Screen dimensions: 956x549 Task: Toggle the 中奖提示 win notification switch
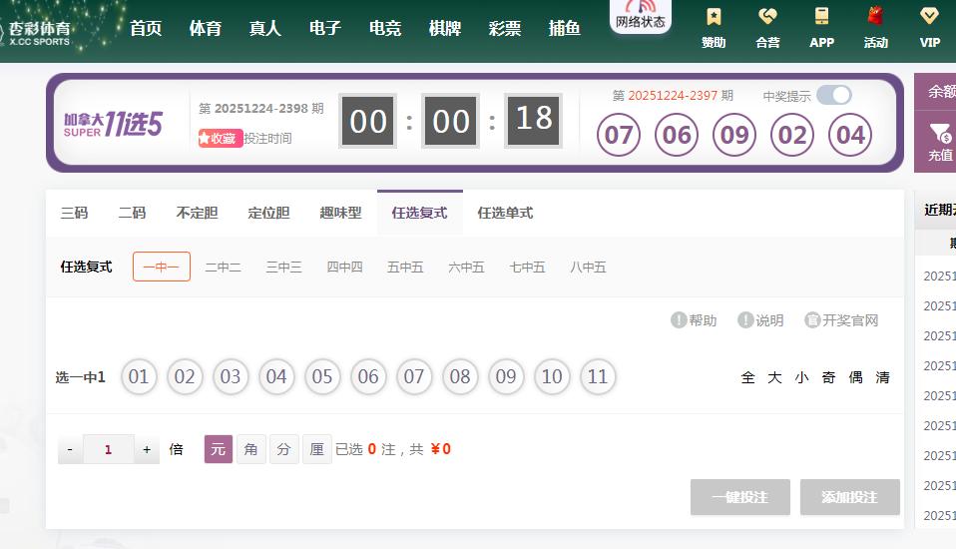(x=833, y=95)
